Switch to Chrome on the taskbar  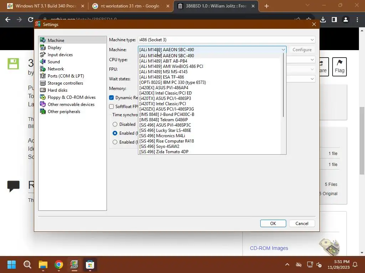pos(59,264)
